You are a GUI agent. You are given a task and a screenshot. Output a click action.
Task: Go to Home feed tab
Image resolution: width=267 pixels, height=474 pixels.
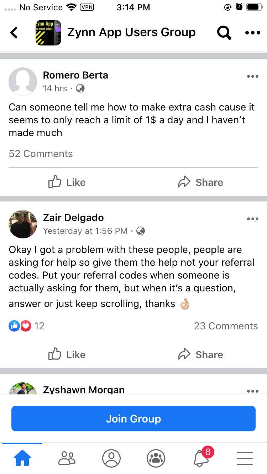point(22,458)
